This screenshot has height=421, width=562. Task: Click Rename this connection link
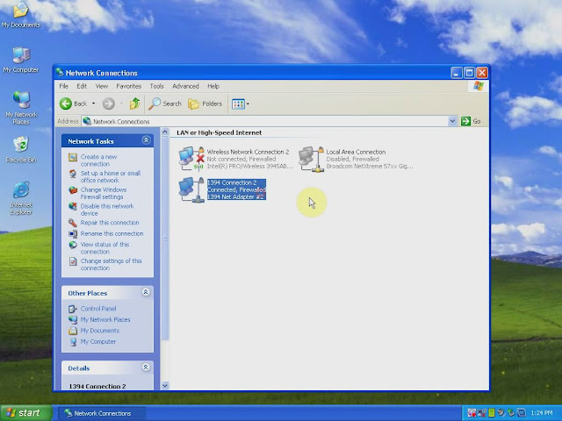112,234
